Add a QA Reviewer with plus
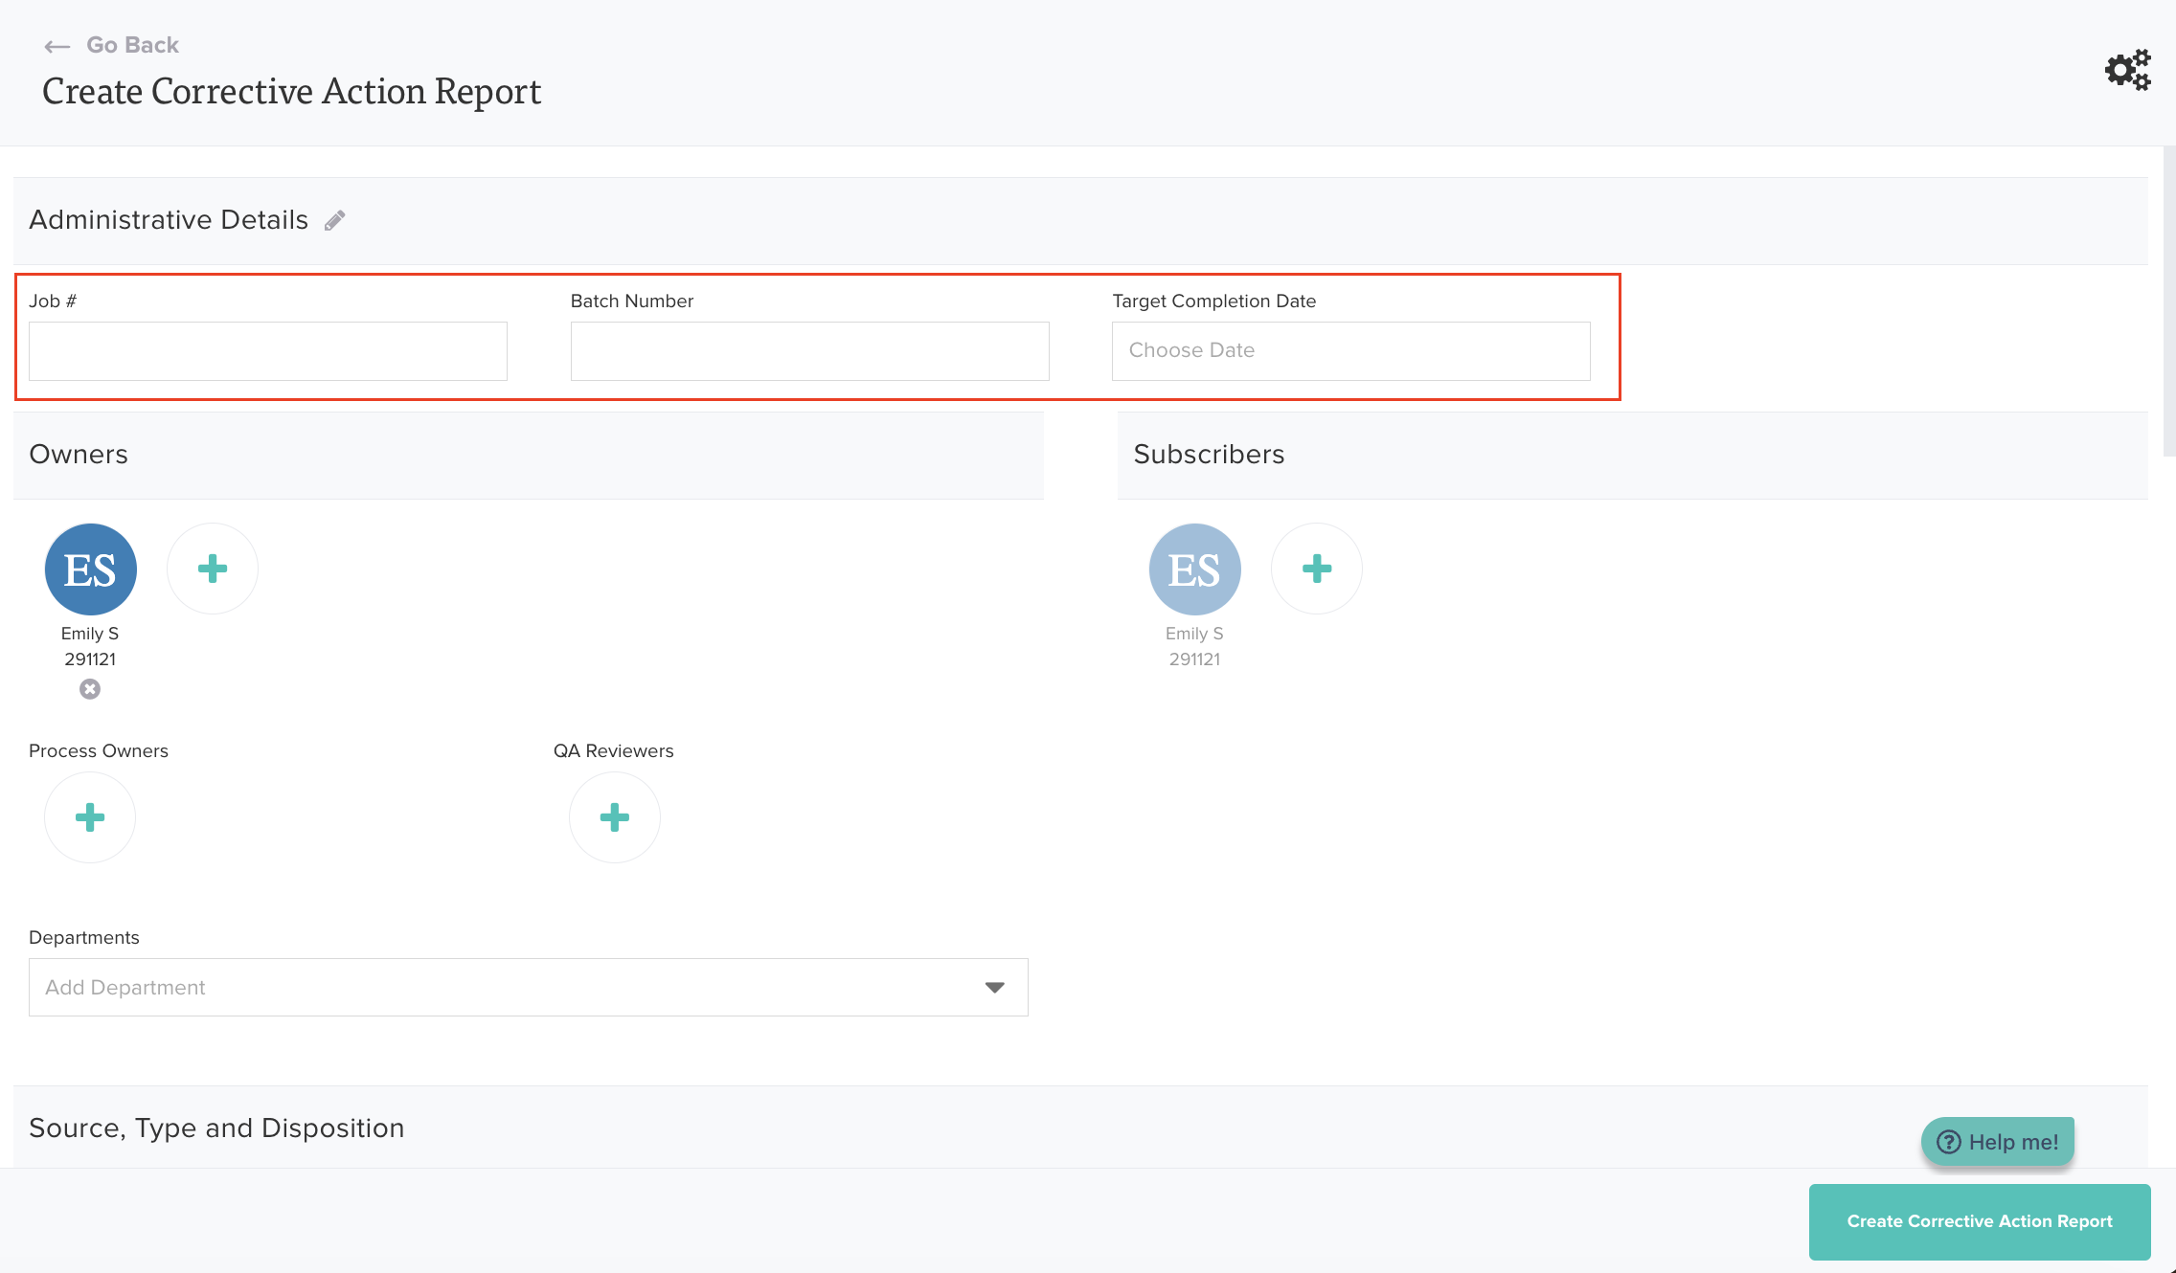The image size is (2176, 1273). 614,817
